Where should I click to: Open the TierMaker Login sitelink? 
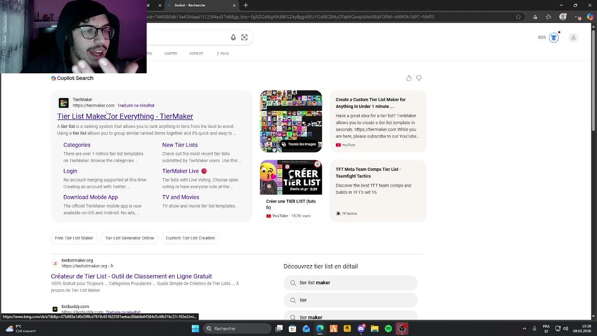(70, 171)
